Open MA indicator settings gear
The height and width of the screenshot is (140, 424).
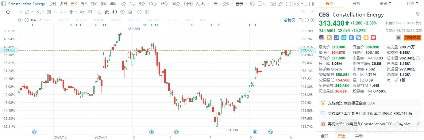click(20, 20)
